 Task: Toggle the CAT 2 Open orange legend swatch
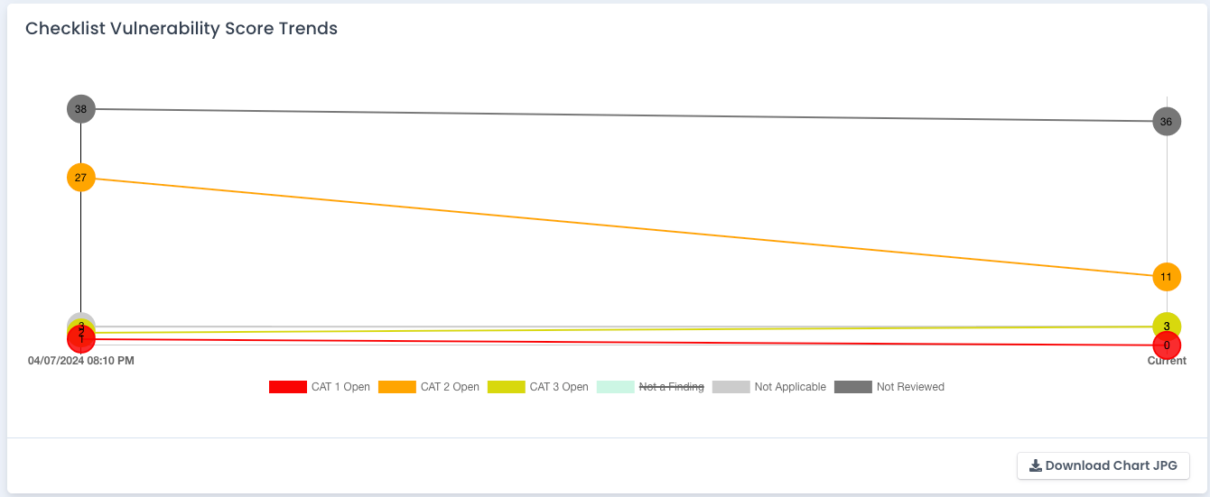pyautogui.click(x=397, y=387)
